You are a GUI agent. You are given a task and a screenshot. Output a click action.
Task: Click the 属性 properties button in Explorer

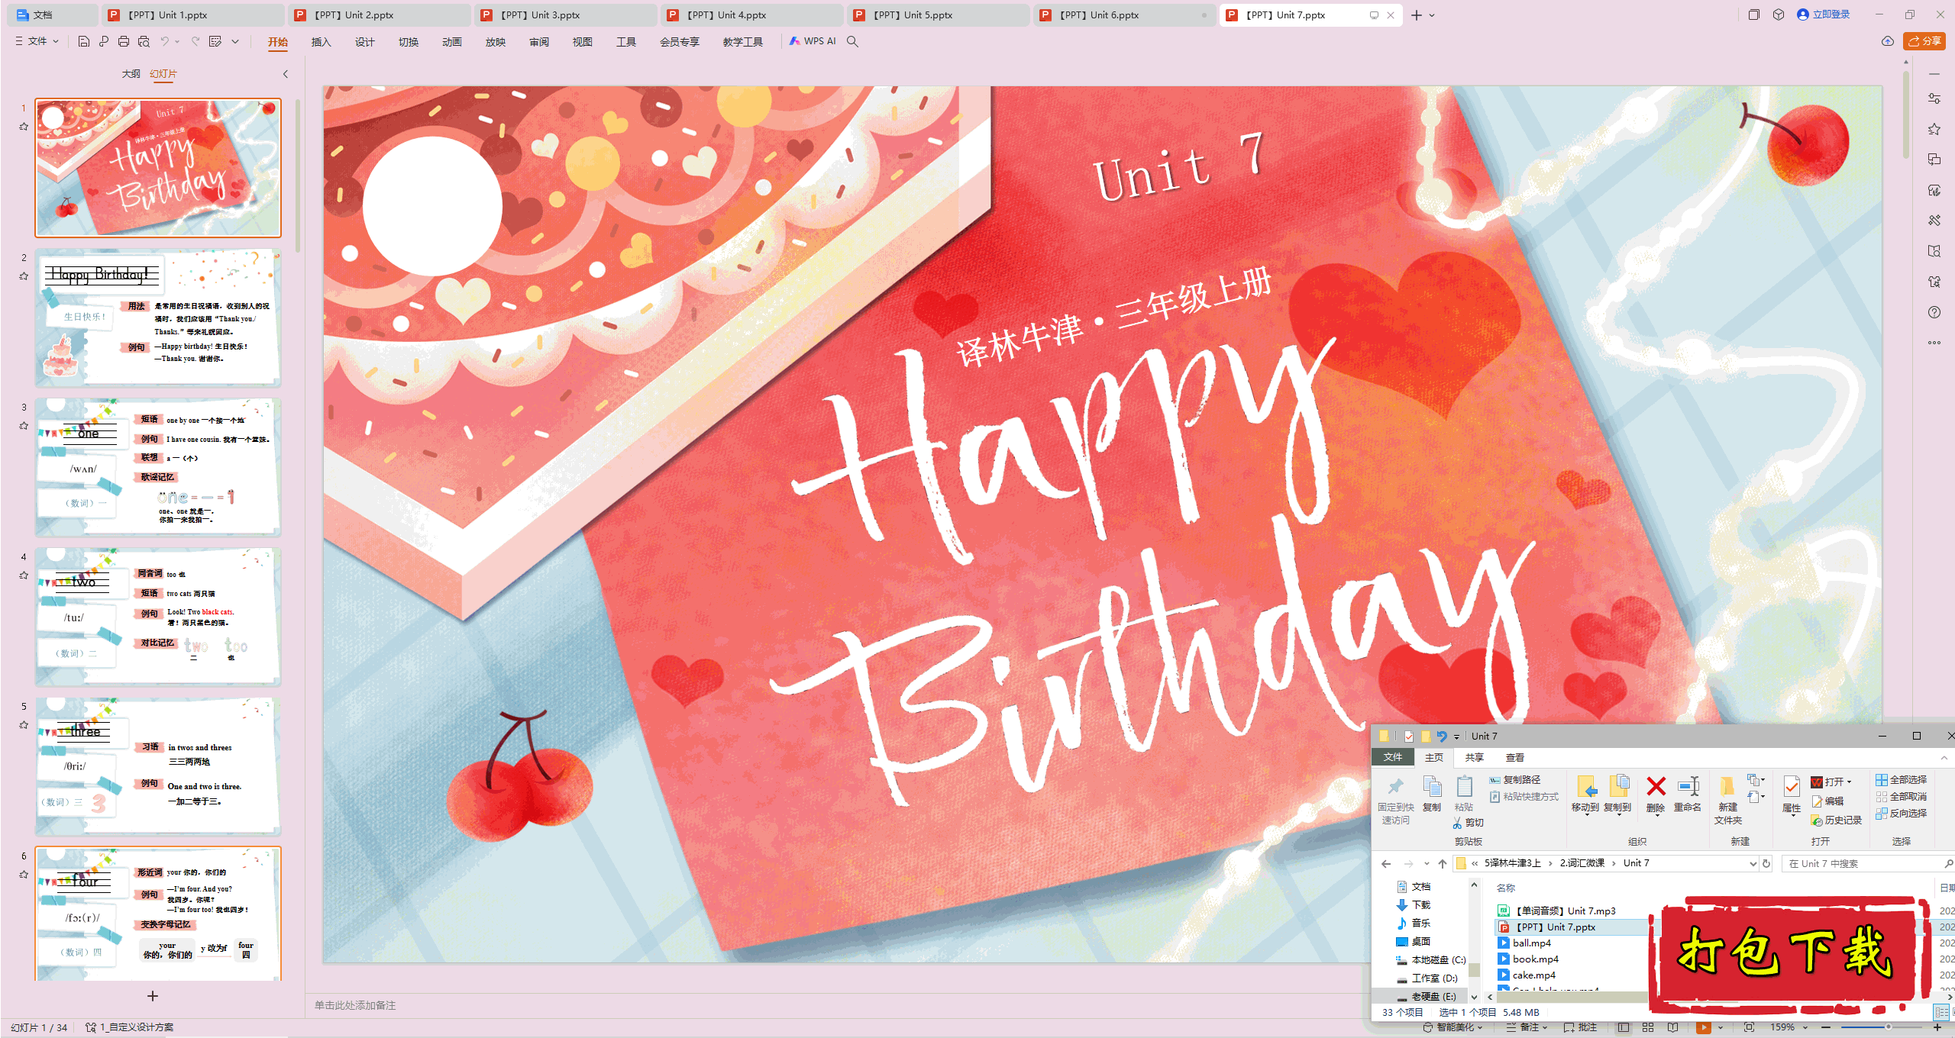pyautogui.click(x=1792, y=795)
